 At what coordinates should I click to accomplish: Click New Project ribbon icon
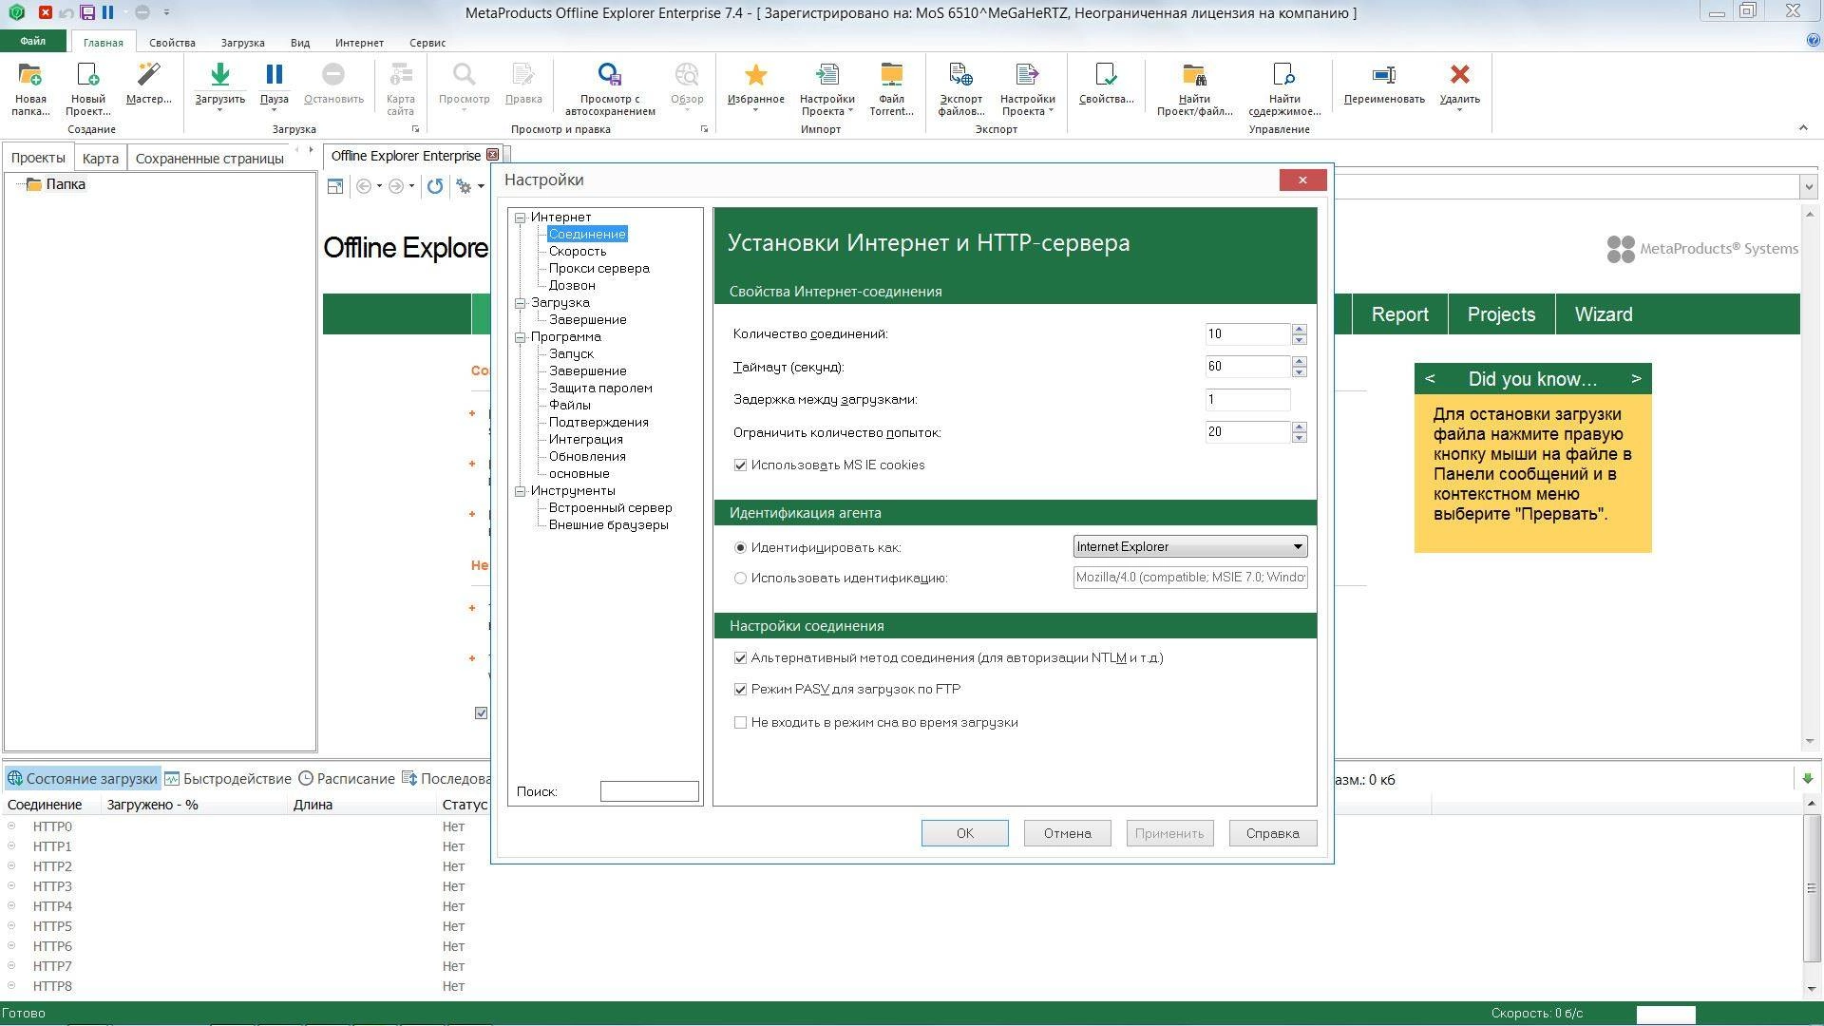pyautogui.click(x=87, y=75)
